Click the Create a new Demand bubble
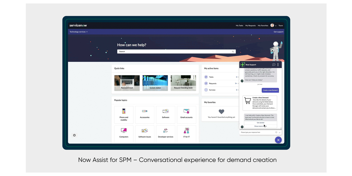Viewport: 352px width, 176px height. tap(270, 90)
